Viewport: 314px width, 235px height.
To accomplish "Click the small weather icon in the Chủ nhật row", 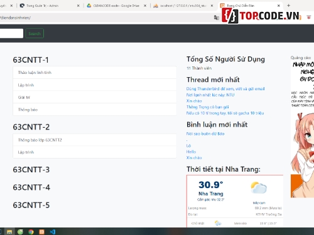I will click(218, 223).
